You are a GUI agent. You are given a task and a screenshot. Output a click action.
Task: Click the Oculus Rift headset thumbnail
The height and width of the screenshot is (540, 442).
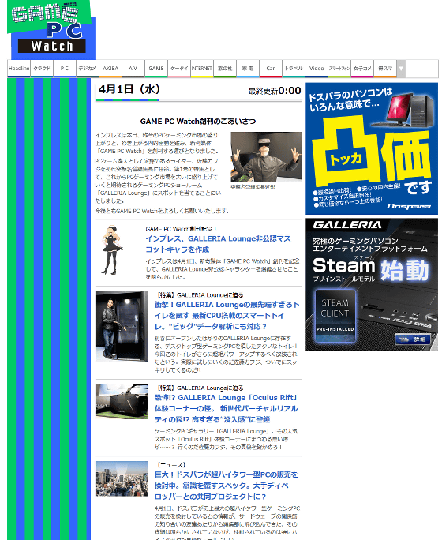pos(122,401)
